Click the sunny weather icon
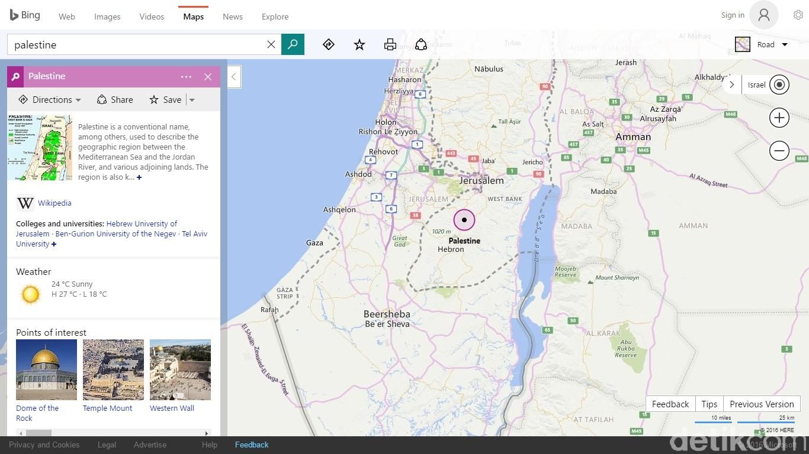The image size is (809, 454). click(30, 294)
